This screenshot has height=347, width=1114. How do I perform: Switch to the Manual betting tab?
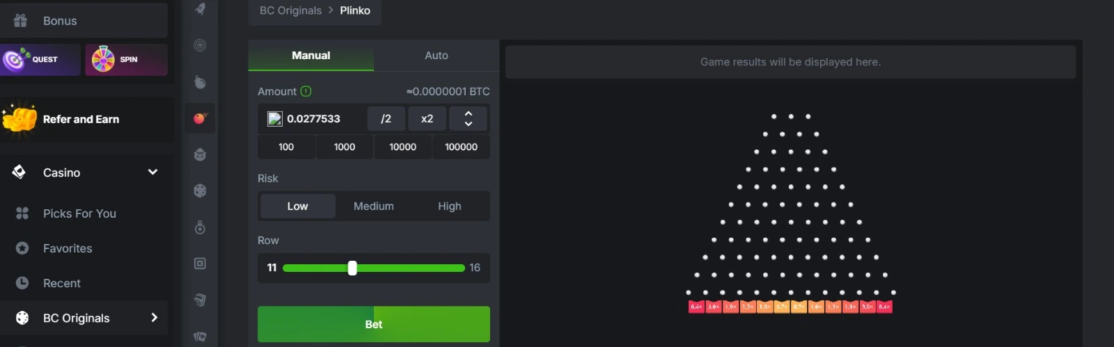[x=311, y=56]
